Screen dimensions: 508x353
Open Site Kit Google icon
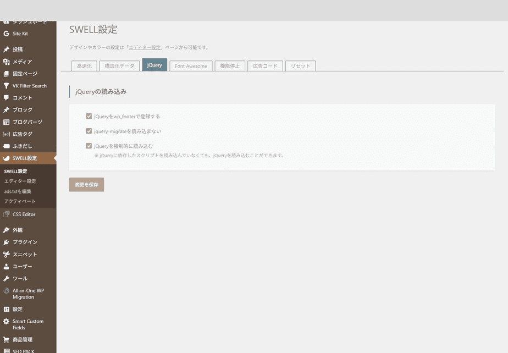tap(6, 34)
